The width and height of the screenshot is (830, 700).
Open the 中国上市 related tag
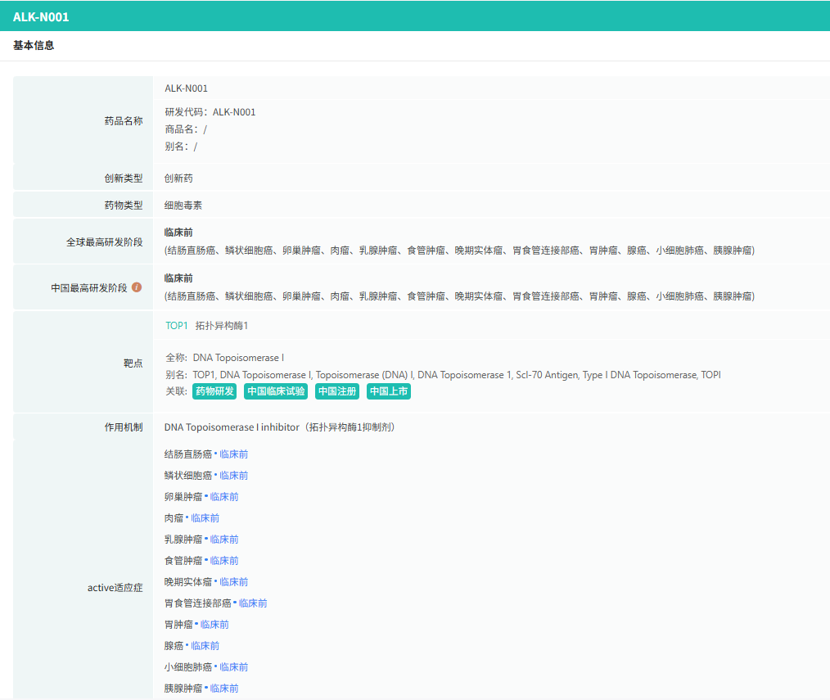(x=388, y=391)
